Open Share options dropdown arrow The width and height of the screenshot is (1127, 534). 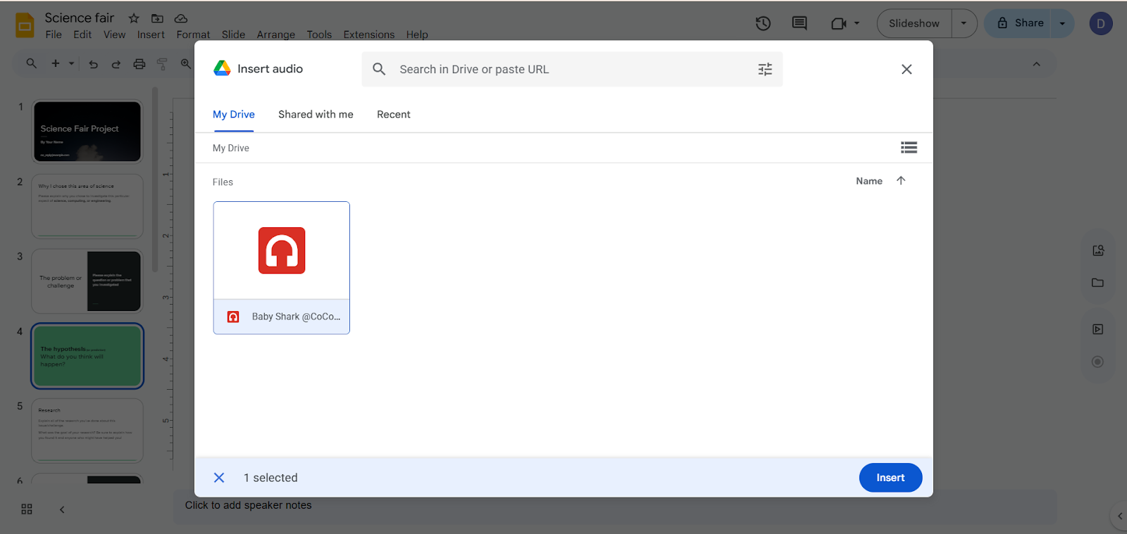[1062, 23]
